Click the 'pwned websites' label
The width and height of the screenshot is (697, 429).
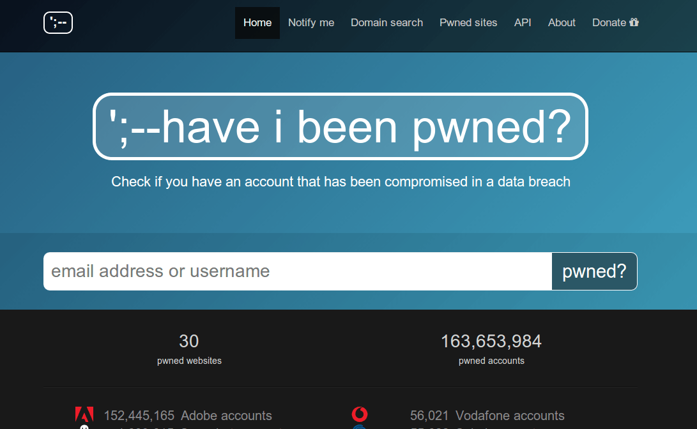[x=189, y=361]
